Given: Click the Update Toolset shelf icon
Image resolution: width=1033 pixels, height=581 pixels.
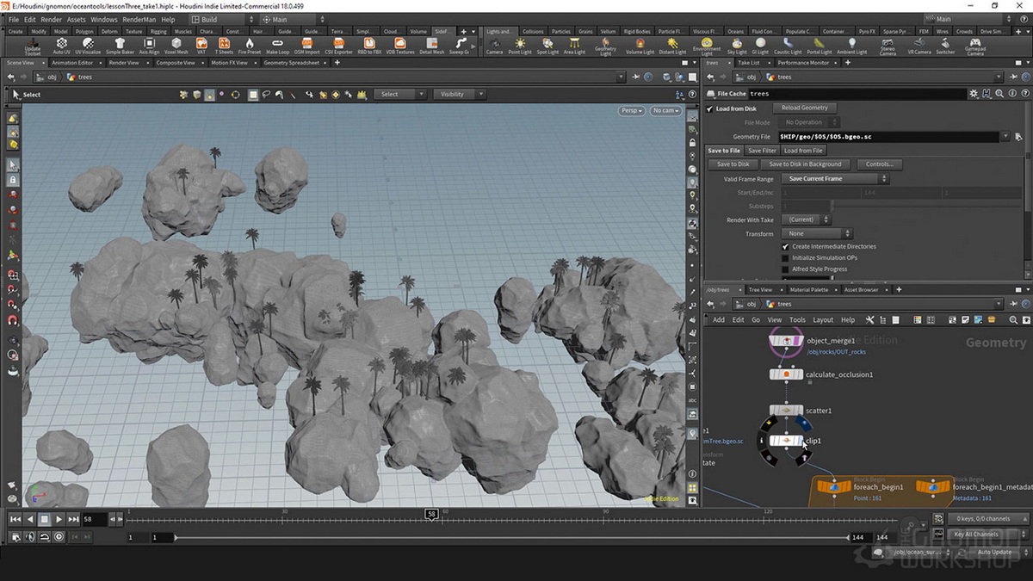Looking at the screenshot, I should tap(33, 46).
